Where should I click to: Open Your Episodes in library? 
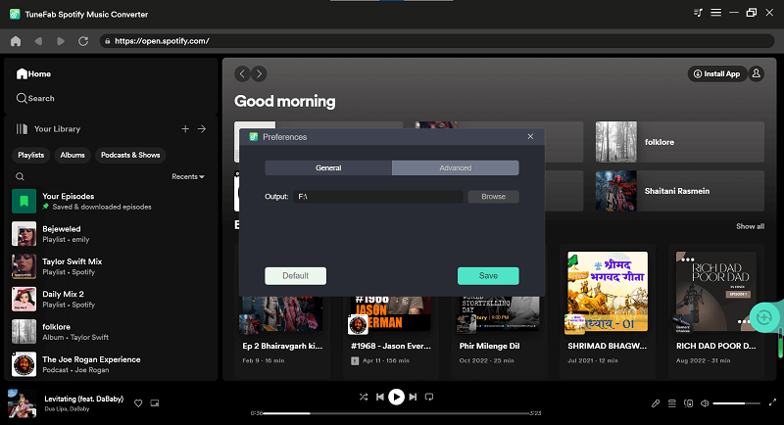click(x=111, y=202)
